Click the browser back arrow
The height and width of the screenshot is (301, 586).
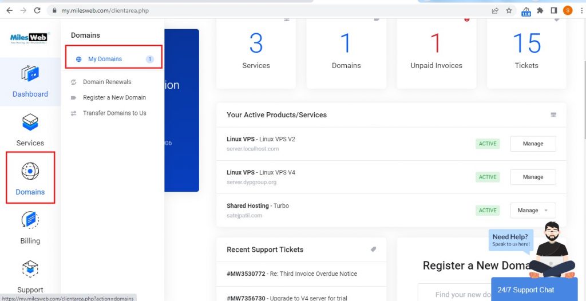click(x=9, y=10)
